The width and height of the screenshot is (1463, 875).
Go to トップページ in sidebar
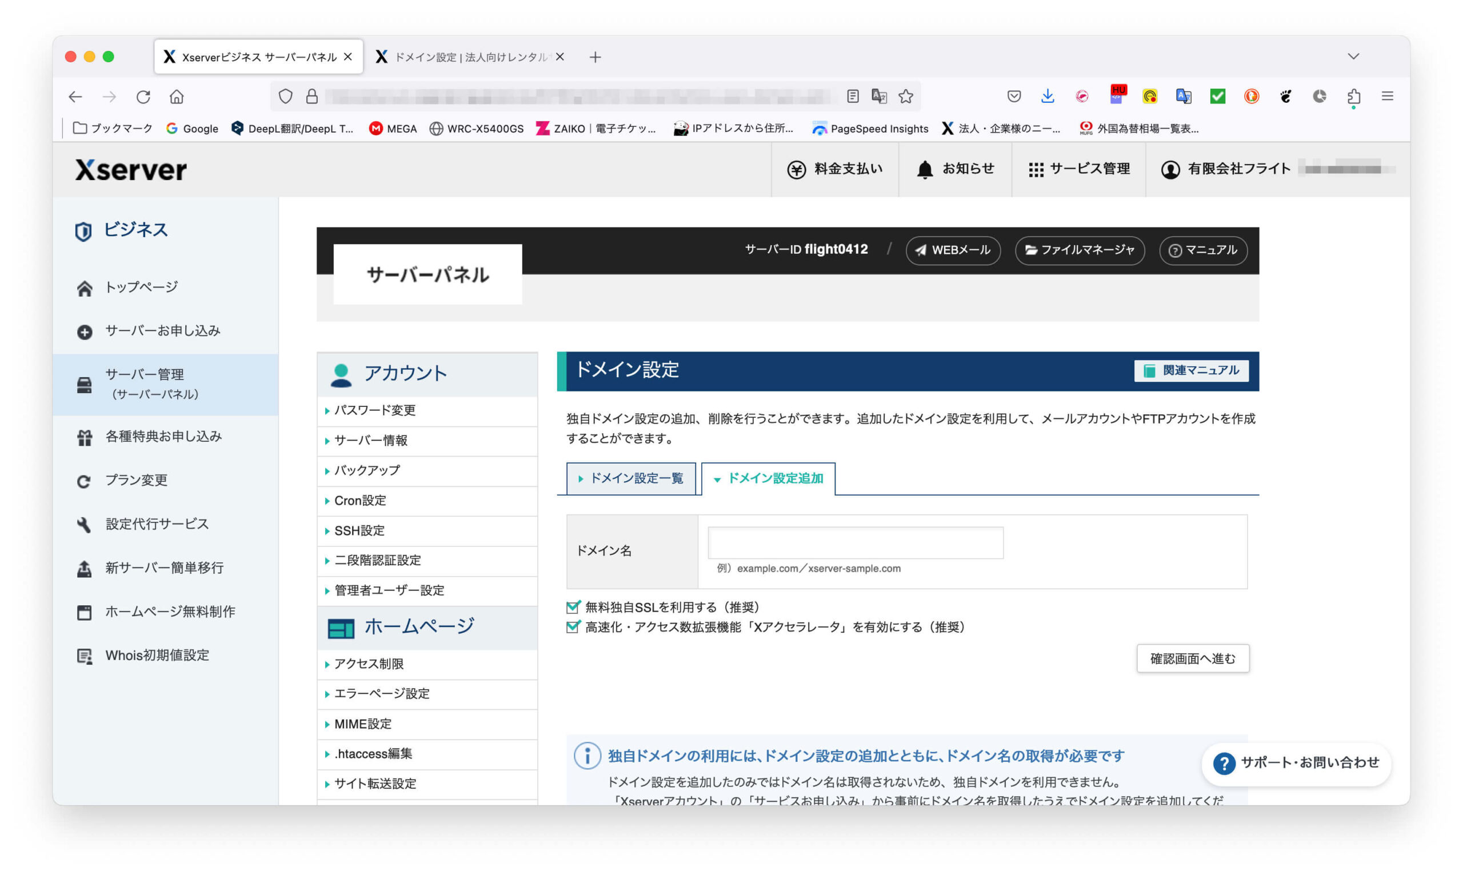165,287
